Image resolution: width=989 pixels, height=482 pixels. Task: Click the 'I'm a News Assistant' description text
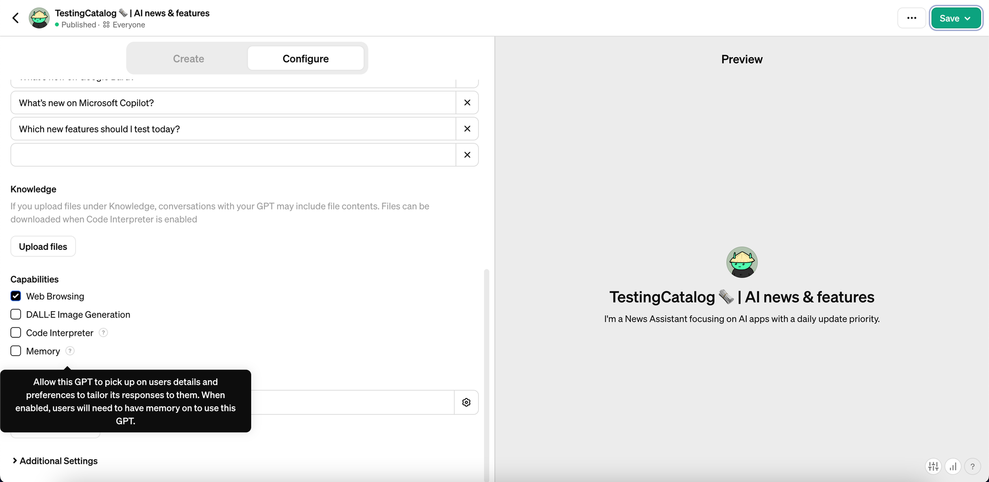pos(742,319)
